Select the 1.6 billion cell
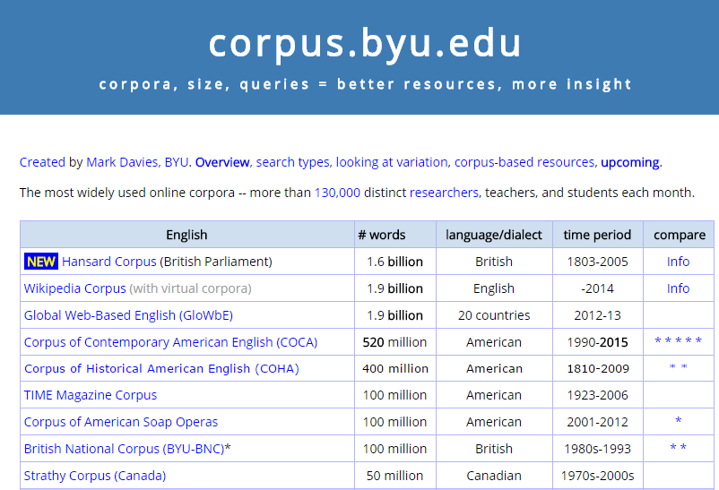The image size is (719, 490). point(394,262)
